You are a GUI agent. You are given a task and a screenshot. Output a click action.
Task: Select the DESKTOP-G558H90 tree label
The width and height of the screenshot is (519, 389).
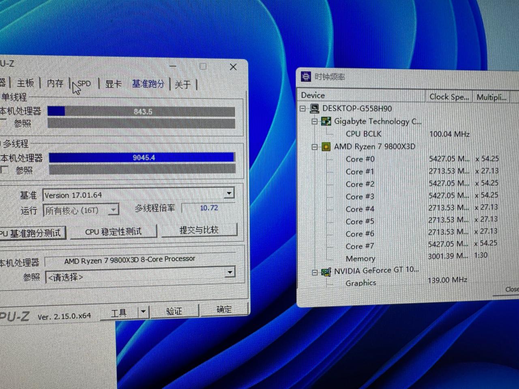tap(357, 109)
